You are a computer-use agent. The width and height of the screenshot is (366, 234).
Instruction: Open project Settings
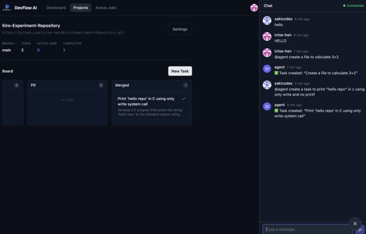point(180,29)
